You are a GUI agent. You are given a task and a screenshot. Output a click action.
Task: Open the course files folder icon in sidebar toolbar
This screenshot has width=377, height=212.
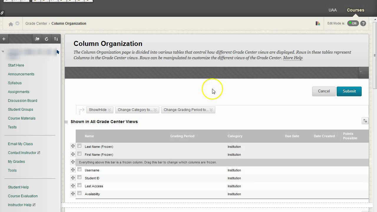(x=37, y=39)
